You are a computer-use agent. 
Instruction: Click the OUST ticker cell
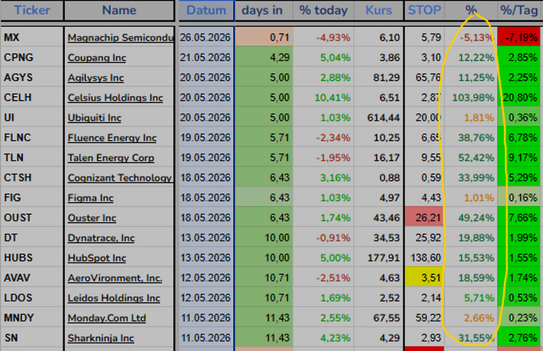click(x=32, y=218)
